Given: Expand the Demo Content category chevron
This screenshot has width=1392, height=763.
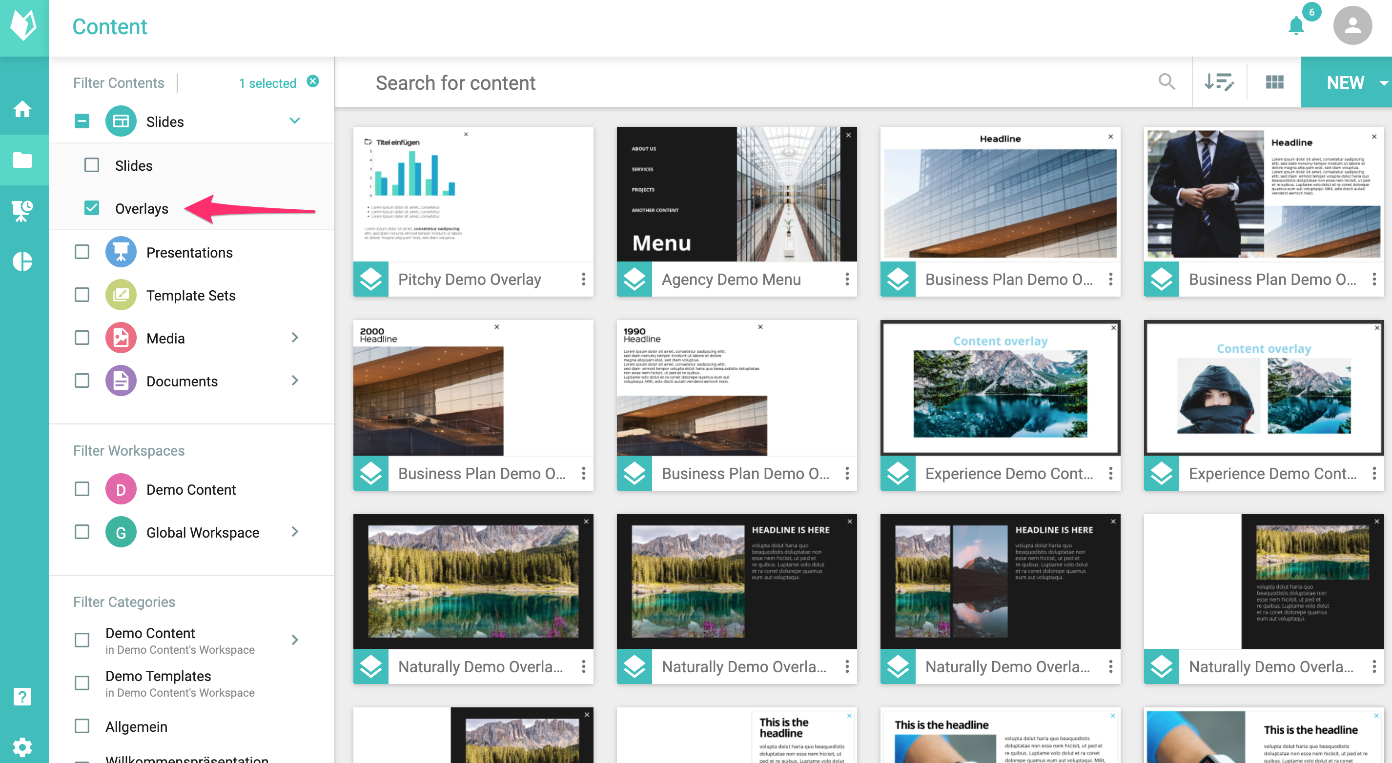Looking at the screenshot, I should point(294,640).
